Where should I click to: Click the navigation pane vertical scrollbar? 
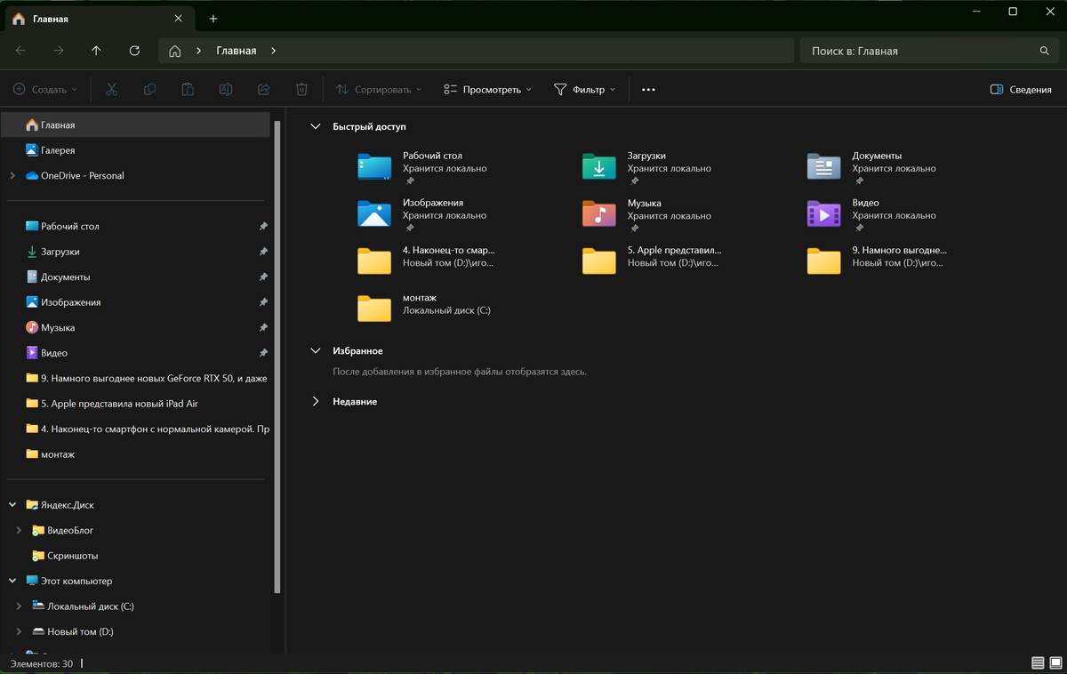tap(277, 356)
